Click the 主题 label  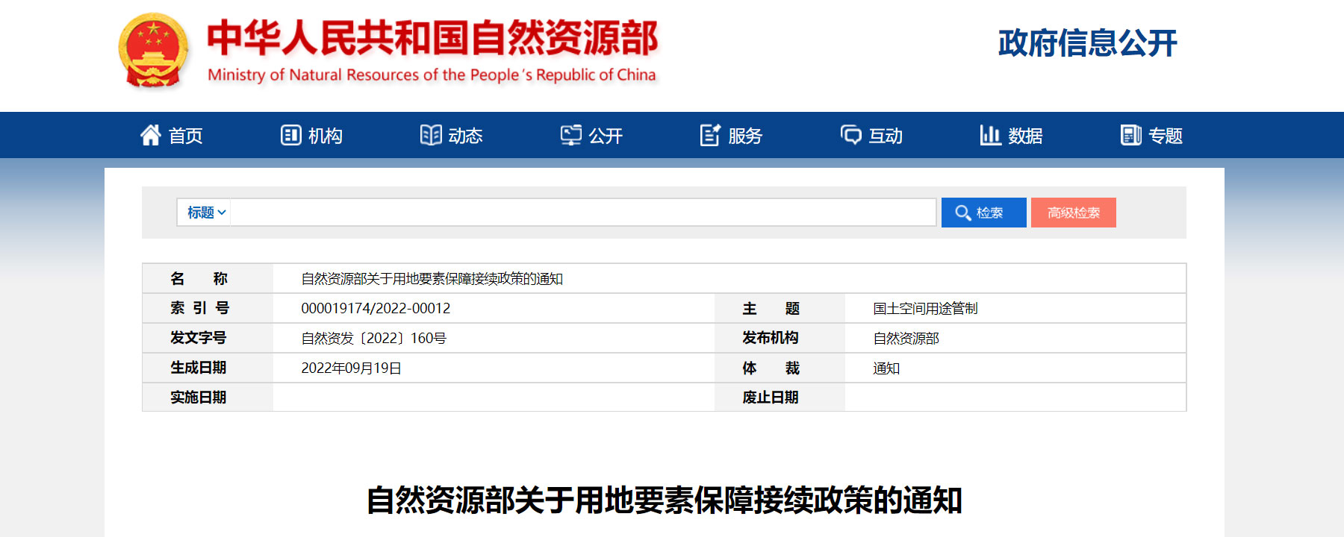click(x=771, y=308)
